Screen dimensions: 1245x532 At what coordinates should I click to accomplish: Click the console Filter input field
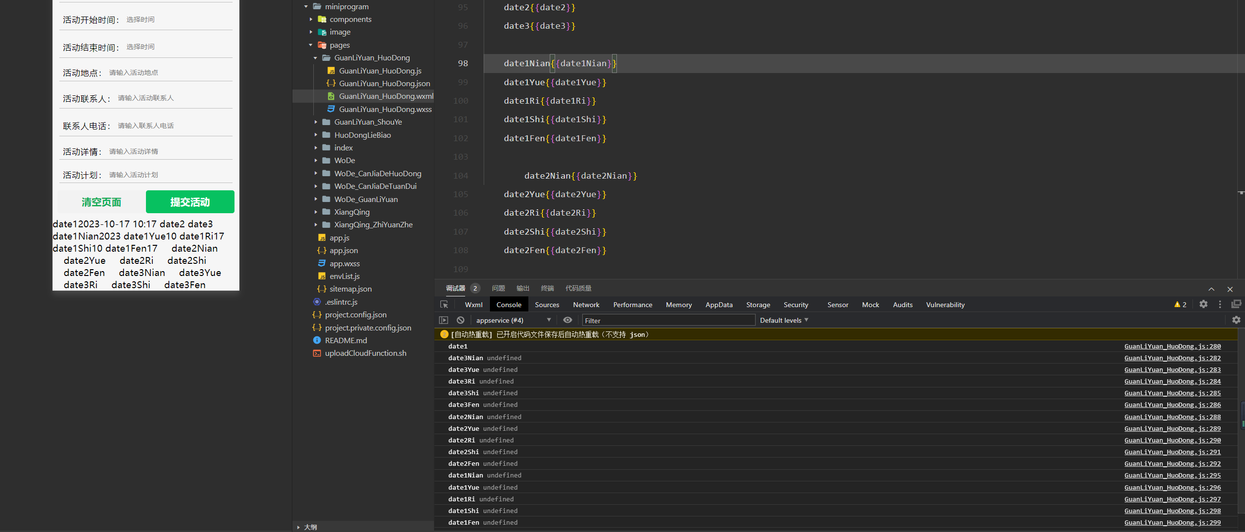tap(668, 320)
